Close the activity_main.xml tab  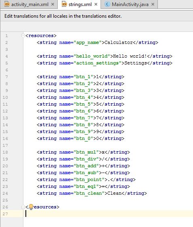click(53, 4)
